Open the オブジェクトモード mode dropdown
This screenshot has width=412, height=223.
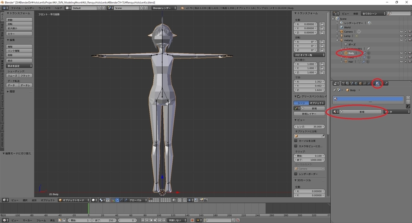click(73, 200)
